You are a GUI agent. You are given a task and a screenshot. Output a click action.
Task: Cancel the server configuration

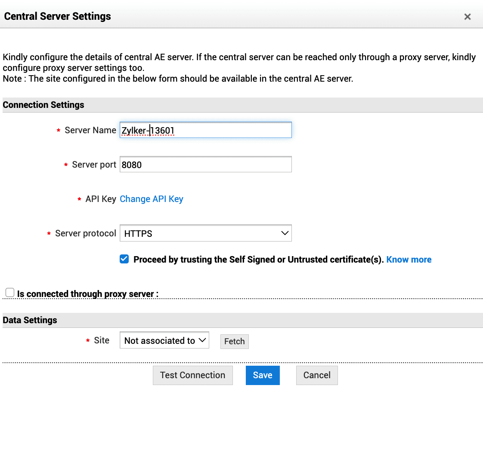coord(317,375)
